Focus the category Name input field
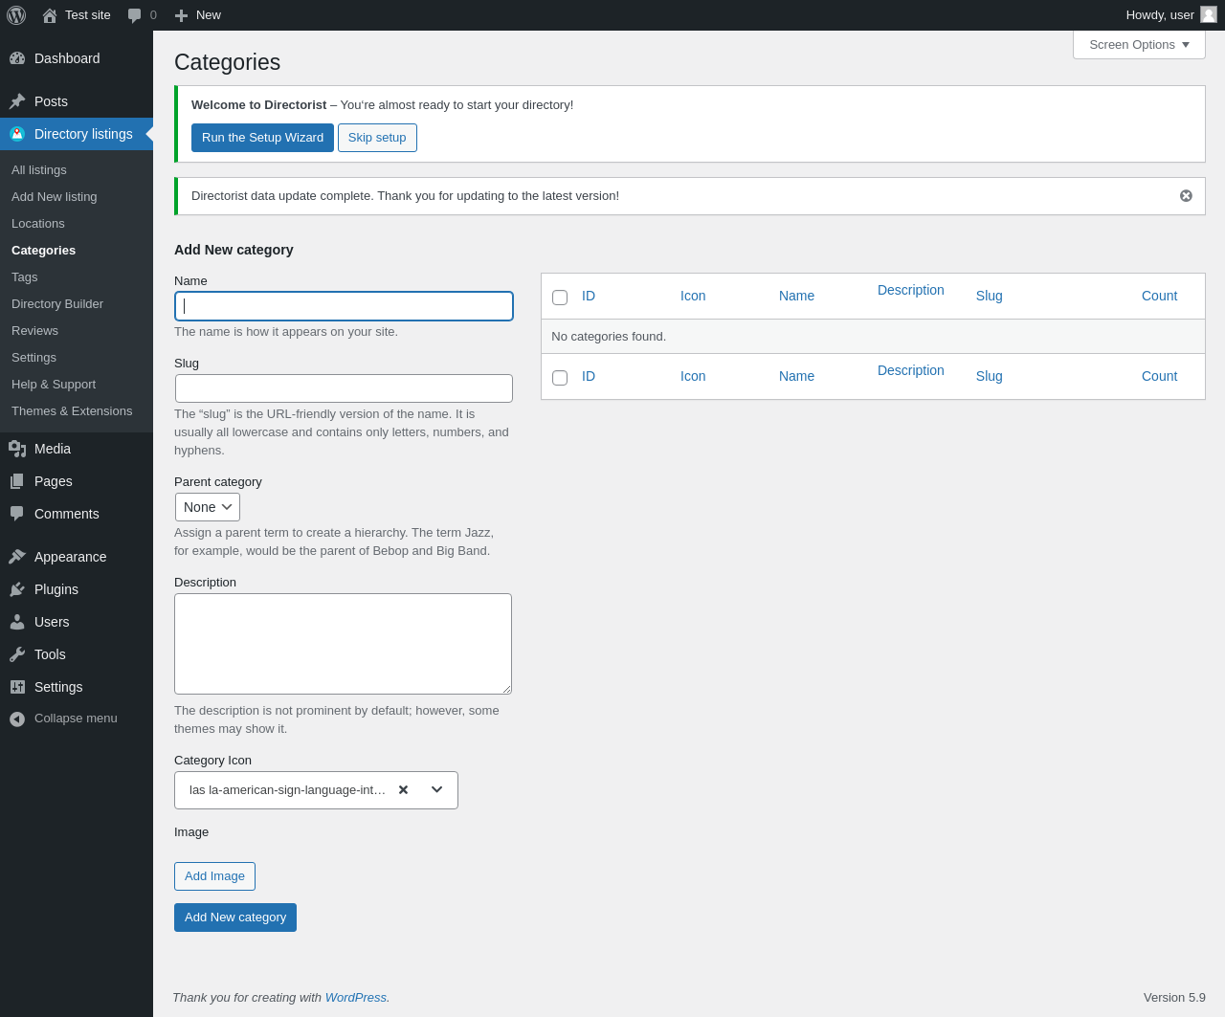Viewport: 1225px width, 1017px height. click(344, 306)
